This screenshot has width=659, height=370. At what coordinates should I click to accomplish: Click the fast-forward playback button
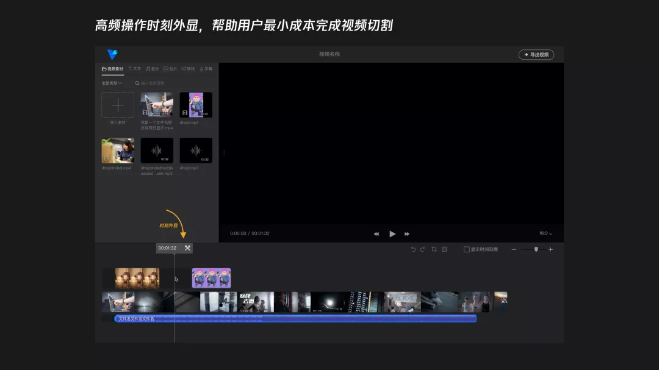tap(407, 234)
